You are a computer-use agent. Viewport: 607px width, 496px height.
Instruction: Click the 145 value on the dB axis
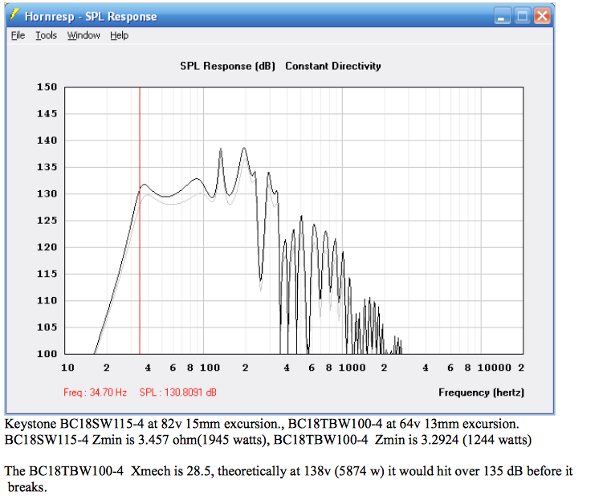[x=47, y=114]
